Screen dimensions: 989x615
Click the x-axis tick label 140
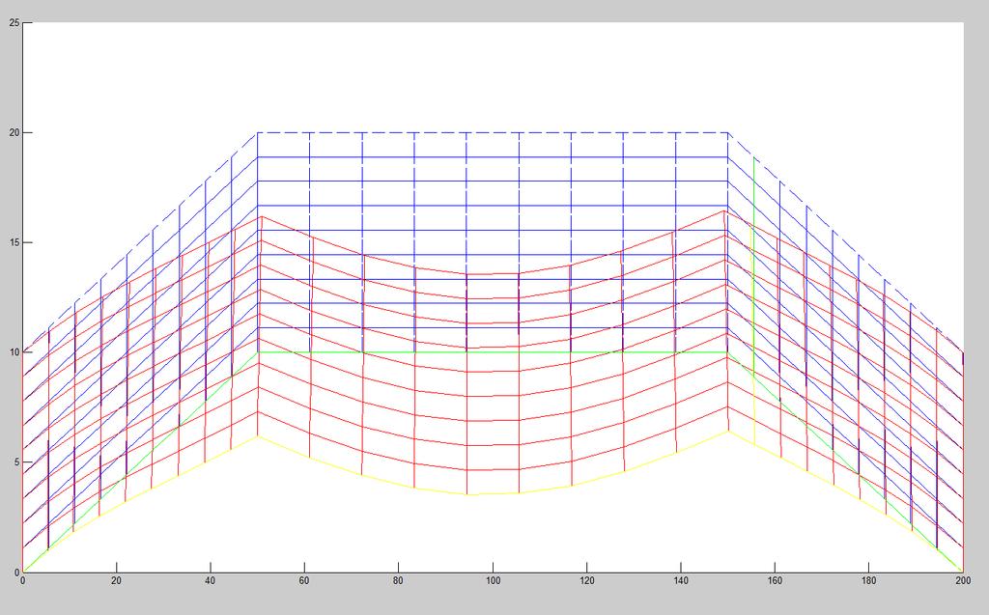click(x=681, y=581)
